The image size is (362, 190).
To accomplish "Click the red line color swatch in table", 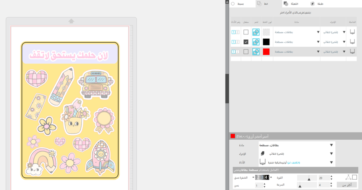I will [x=266, y=52].
